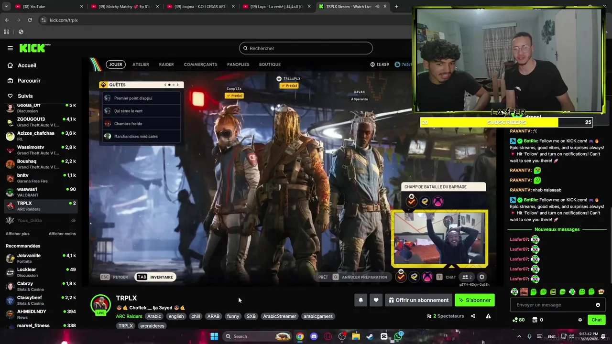Go to Accueil in Kick sidebar
The width and height of the screenshot is (612, 344).
click(27, 65)
